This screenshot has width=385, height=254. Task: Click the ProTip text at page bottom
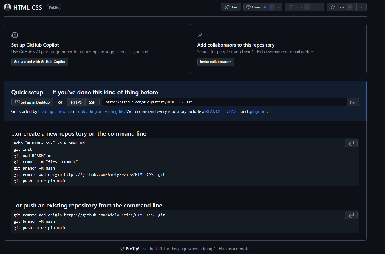[x=188, y=249]
